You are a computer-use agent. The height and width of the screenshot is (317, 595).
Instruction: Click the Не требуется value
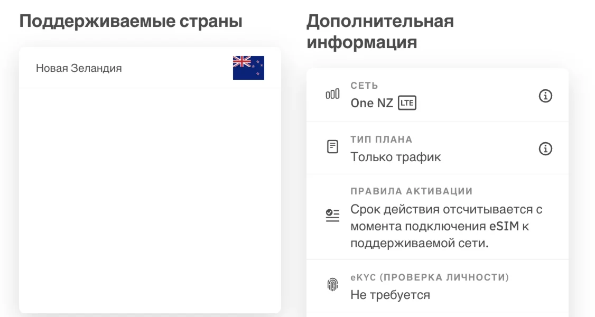pos(390,295)
